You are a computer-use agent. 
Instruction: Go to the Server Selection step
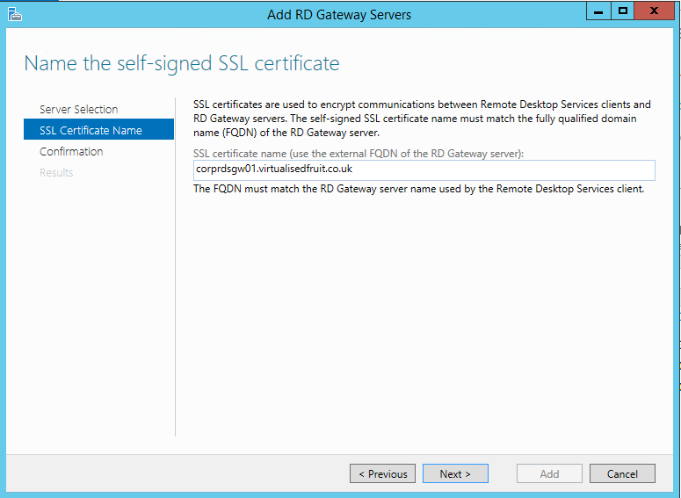(x=78, y=109)
